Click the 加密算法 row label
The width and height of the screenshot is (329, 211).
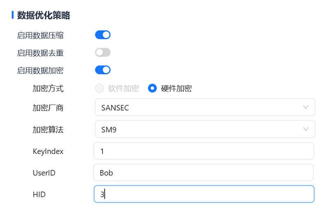tap(48, 129)
